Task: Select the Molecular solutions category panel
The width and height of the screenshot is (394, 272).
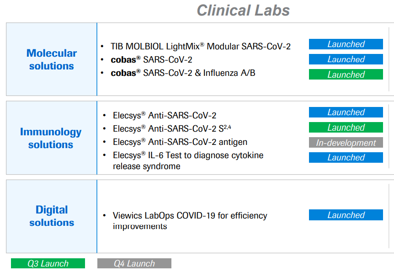Action: [x=52, y=59]
